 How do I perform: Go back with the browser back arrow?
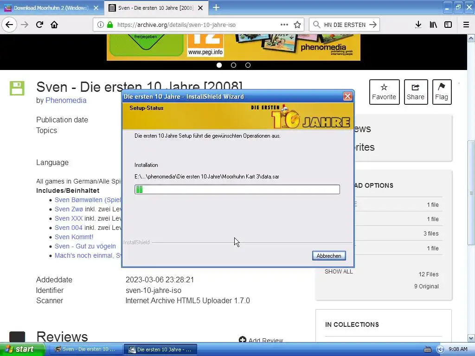[x=9, y=25]
